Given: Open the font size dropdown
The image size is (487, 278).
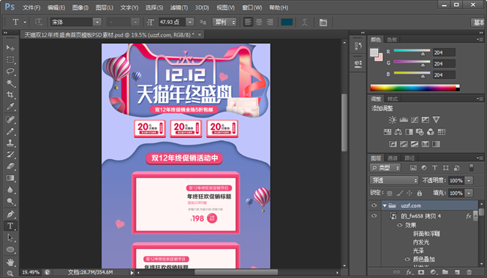Looking at the screenshot, I should (x=190, y=22).
